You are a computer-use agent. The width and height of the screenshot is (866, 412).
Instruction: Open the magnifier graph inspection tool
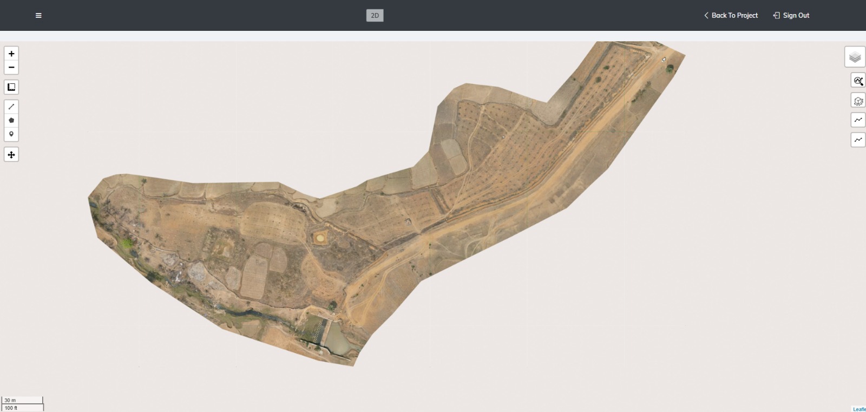coord(858,81)
